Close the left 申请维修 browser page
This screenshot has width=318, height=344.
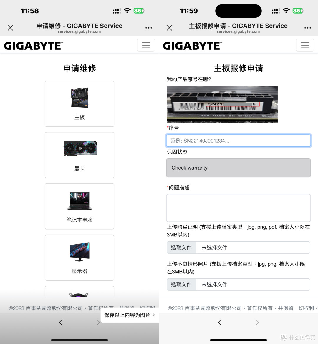10,28
